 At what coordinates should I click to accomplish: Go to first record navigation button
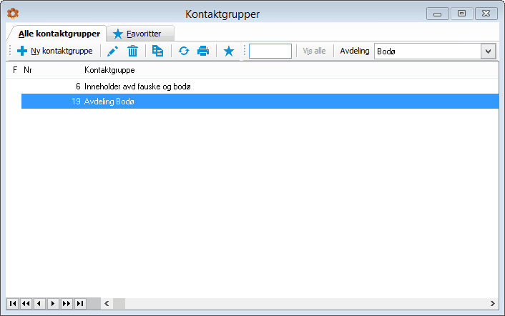(x=13, y=303)
